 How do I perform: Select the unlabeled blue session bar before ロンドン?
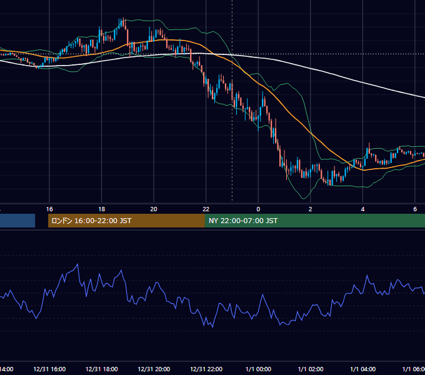click(17, 221)
